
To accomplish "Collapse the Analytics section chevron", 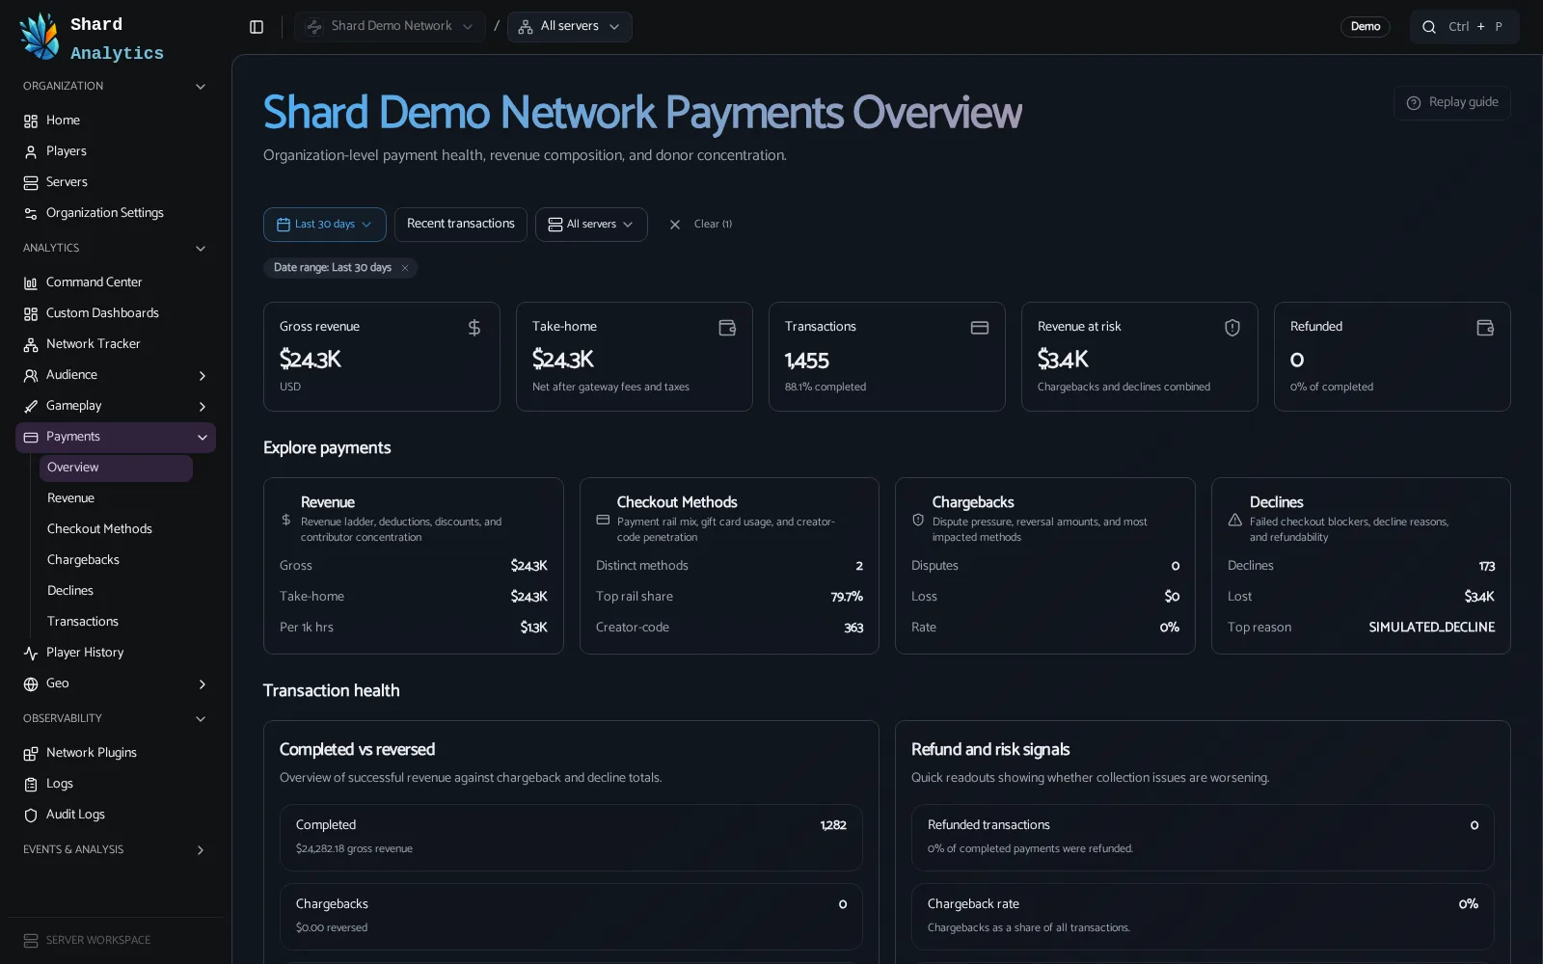I will pos(201,249).
